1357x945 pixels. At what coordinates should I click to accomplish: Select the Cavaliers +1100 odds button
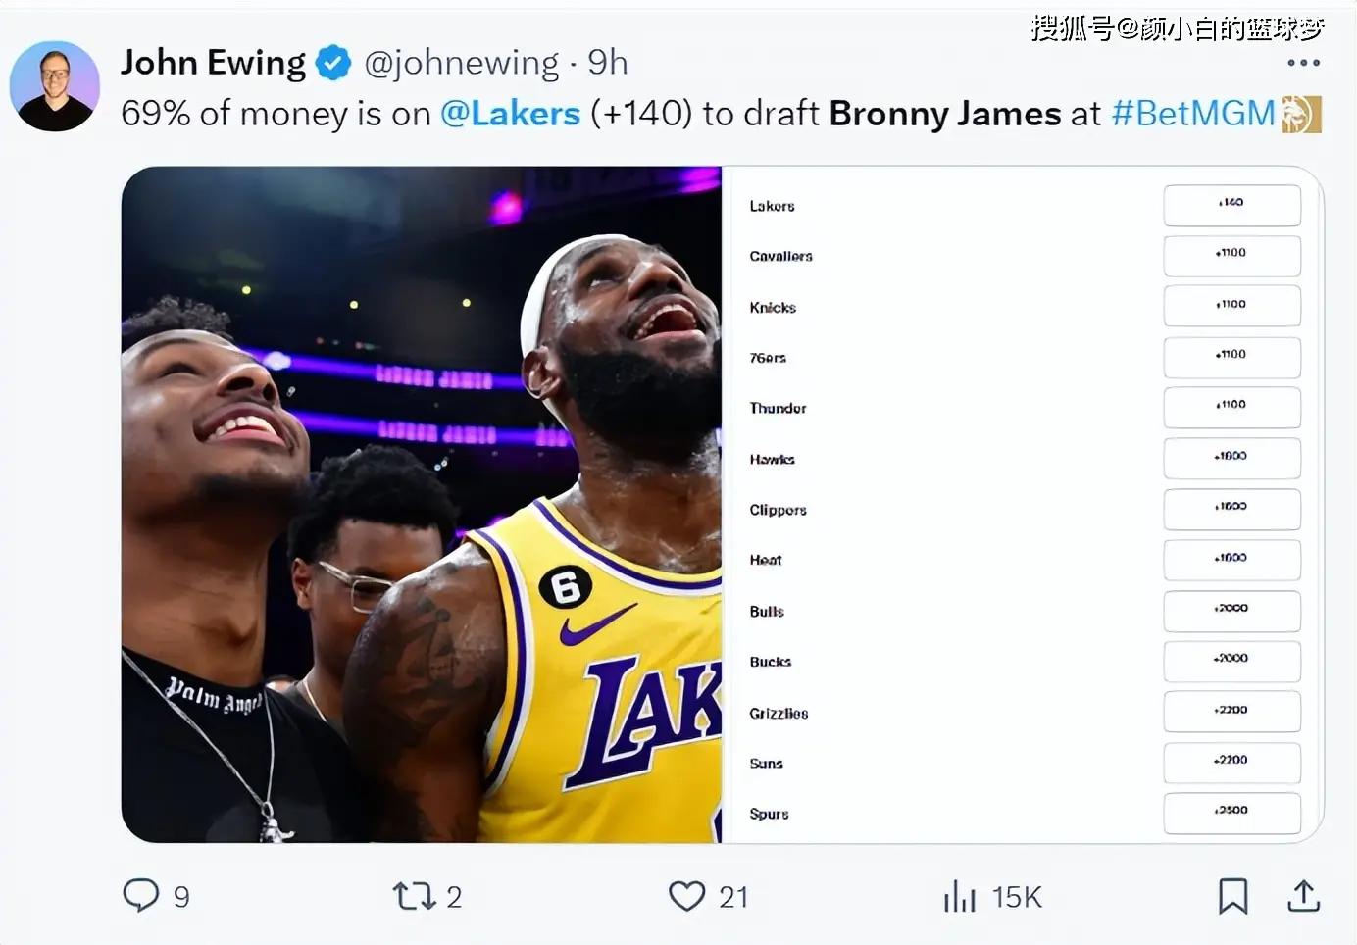tap(1231, 256)
